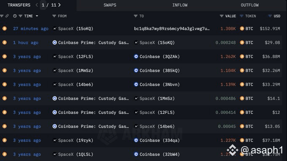The image size is (287, 161).
Task: Click SpaceX (1MmSz) sender entity
Action: [76, 70]
